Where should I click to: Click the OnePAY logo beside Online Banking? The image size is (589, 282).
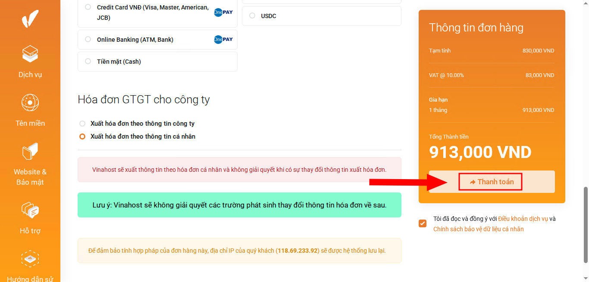pos(223,39)
